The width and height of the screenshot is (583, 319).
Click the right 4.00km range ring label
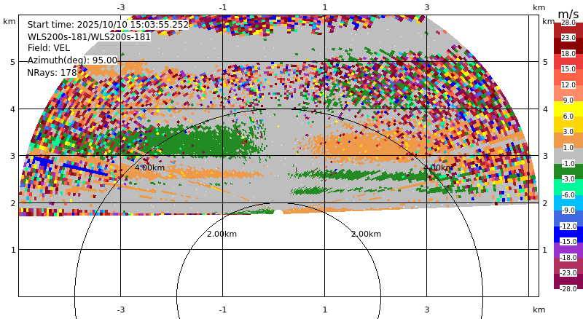point(438,168)
